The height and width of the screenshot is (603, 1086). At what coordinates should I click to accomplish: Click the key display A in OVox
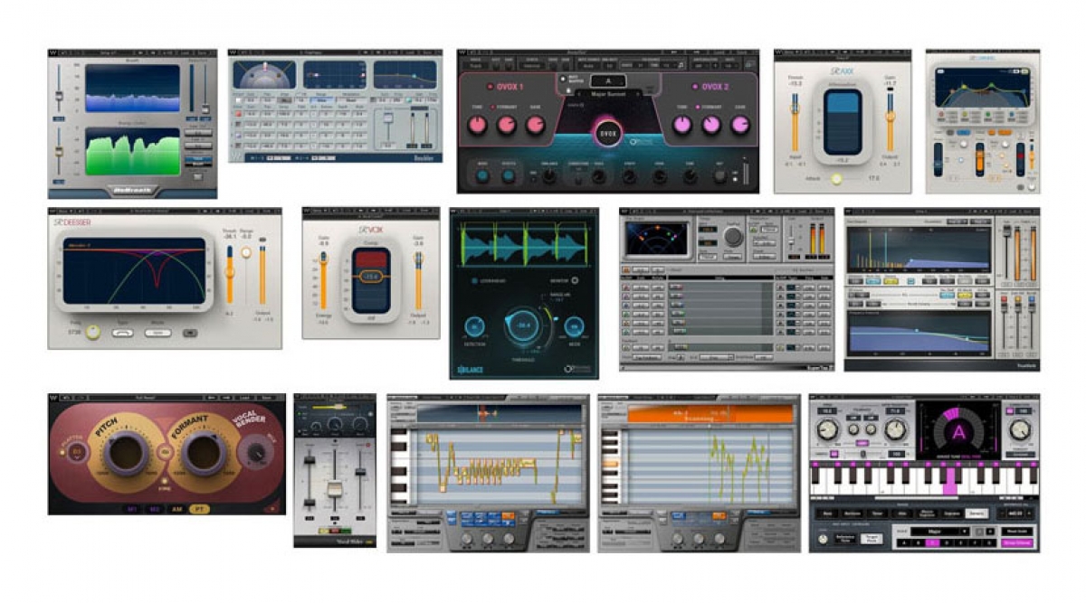tap(608, 80)
